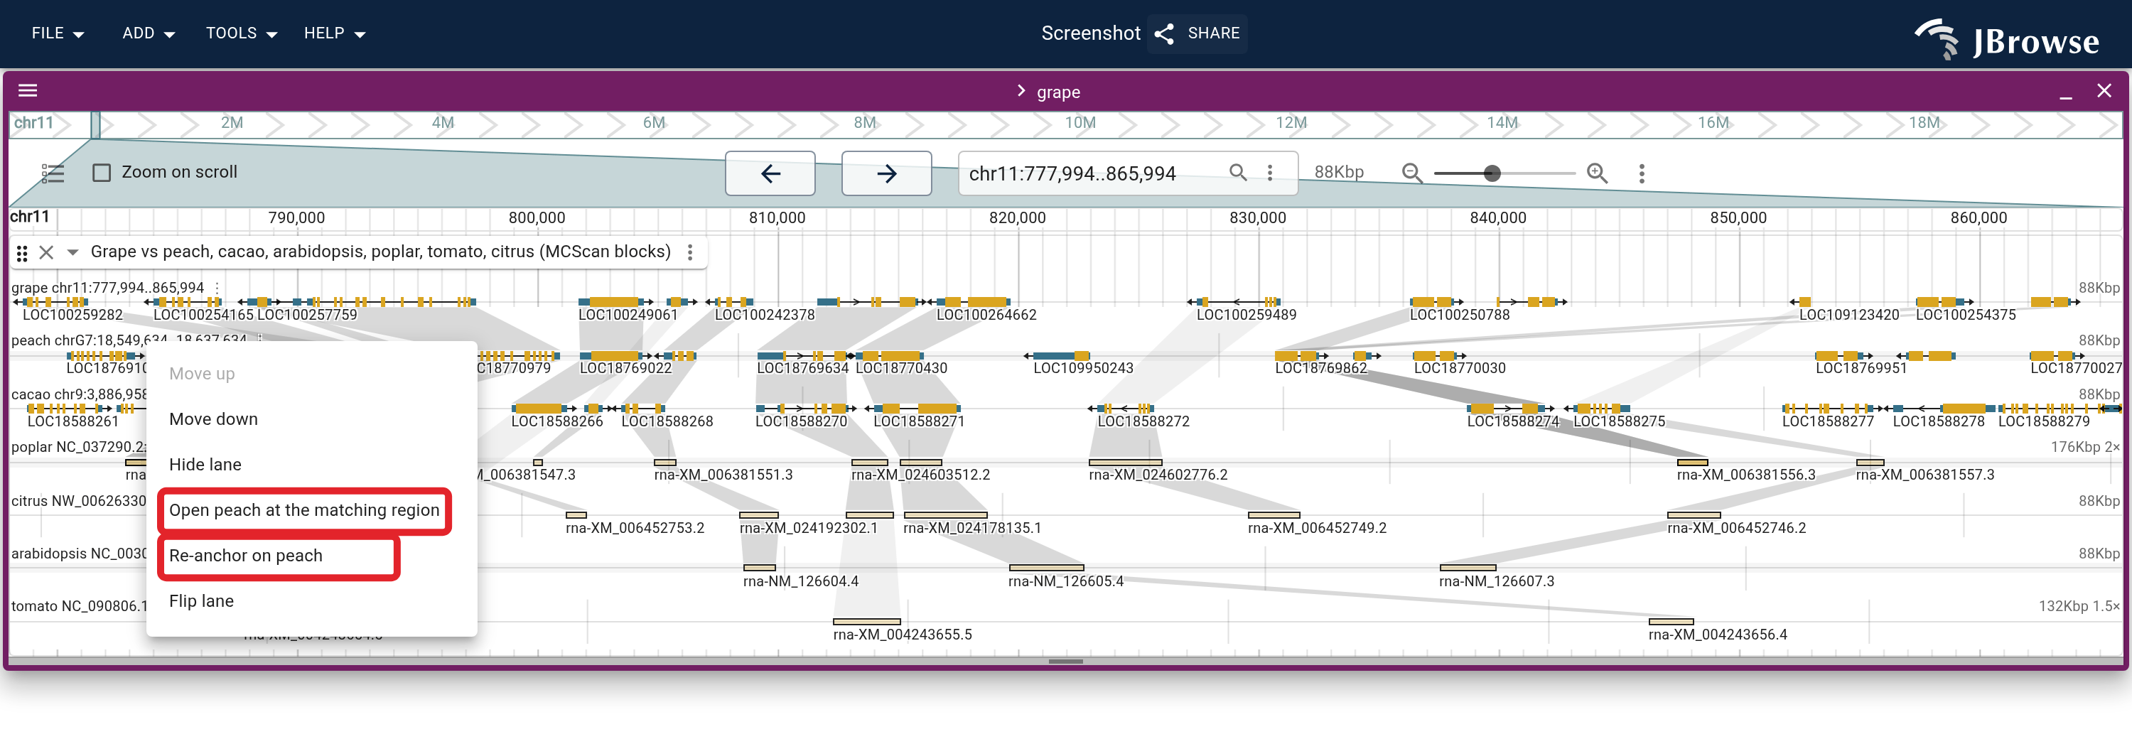This screenshot has height=739, width=2132.
Task: Click the search magnifier in location box
Action: pos(1237,172)
